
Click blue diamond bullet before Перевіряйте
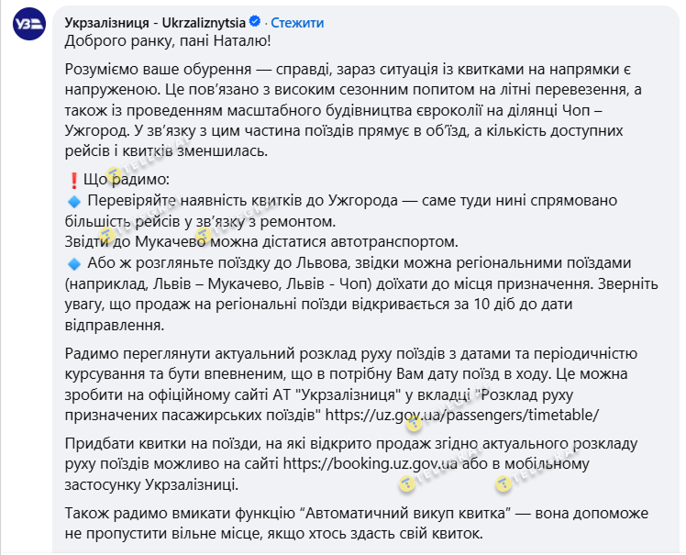pos(74,200)
